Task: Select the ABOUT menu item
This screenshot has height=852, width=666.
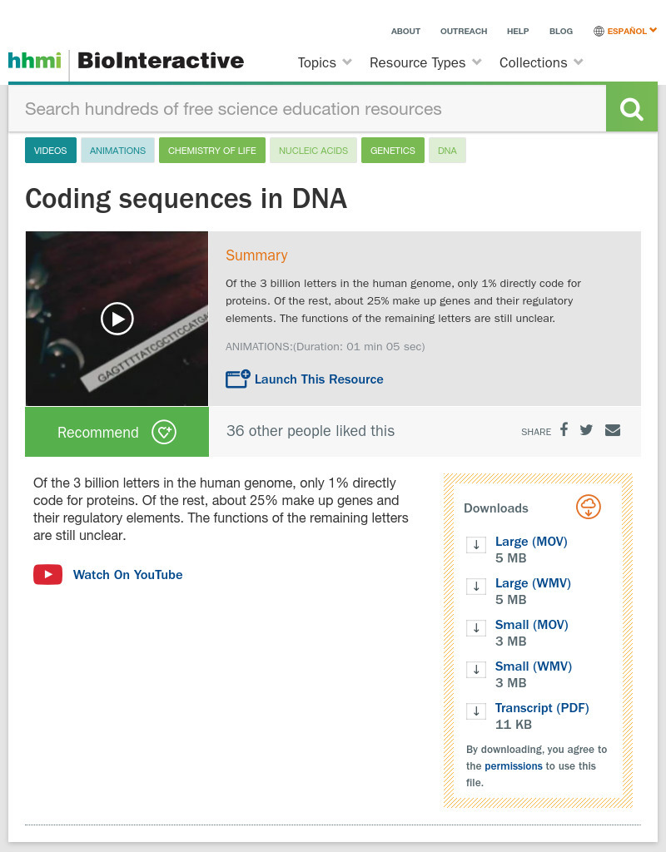Action: coord(405,31)
